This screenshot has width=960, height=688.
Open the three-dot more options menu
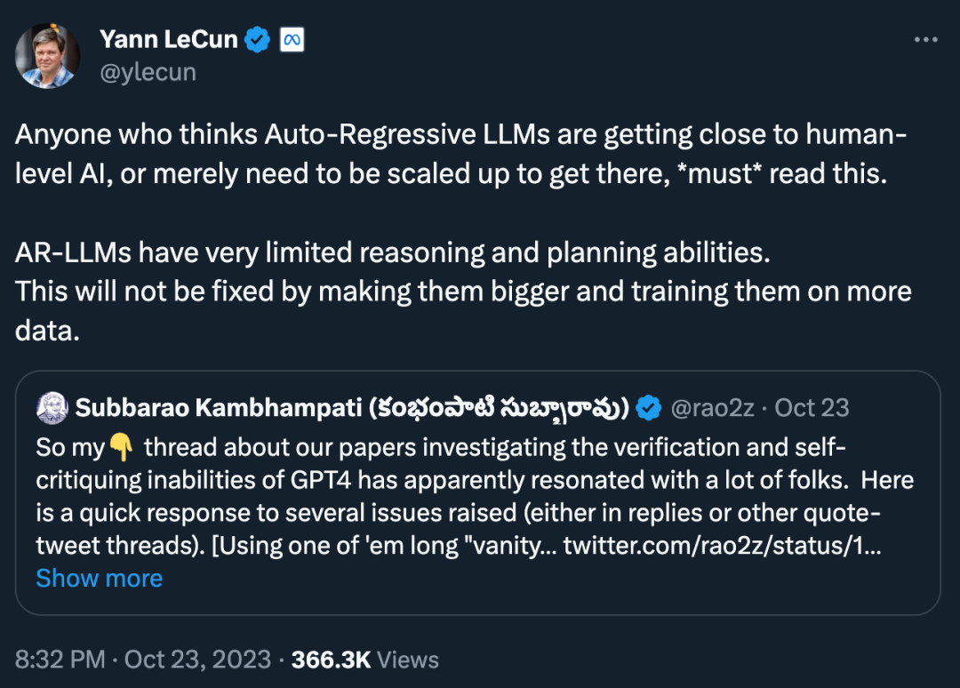(x=927, y=39)
